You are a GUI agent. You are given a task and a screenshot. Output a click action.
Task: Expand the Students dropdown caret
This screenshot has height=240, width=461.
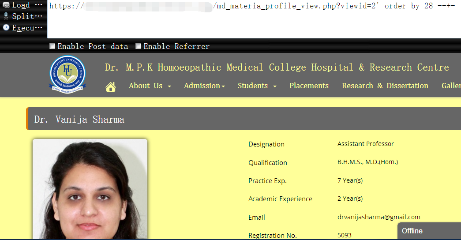tap(275, 86)
